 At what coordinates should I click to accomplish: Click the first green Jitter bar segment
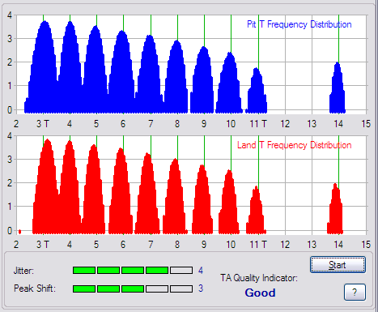(84, 270)
